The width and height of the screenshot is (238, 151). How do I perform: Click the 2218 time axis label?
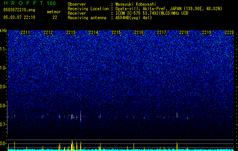tap(184, 32)
